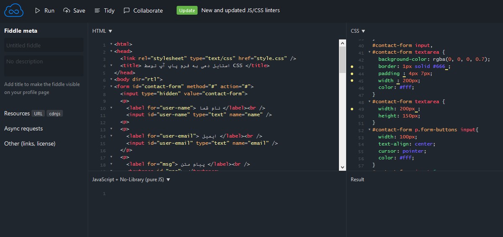Run the fiddle code

tap(44, 10)
